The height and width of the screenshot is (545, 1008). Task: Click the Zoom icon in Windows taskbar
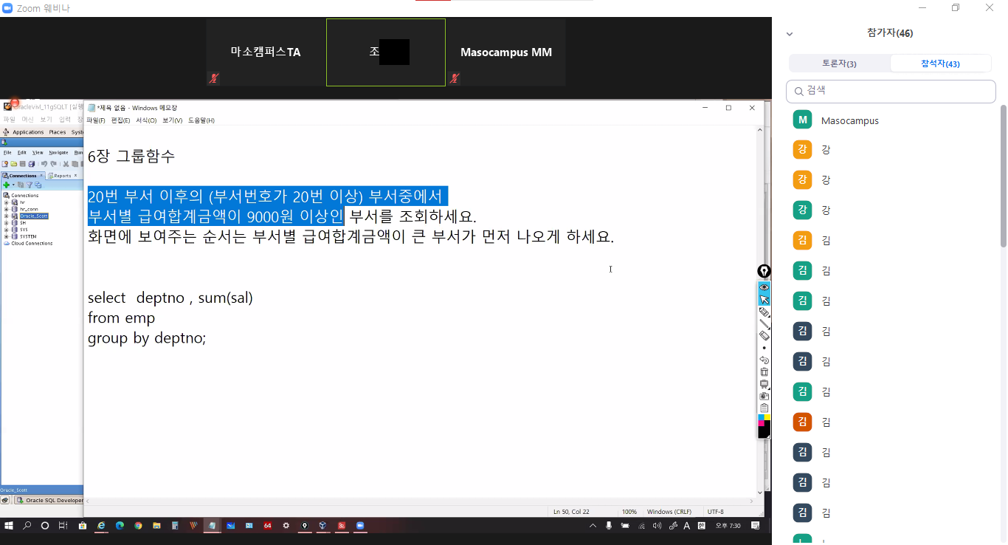coord(361,526)
